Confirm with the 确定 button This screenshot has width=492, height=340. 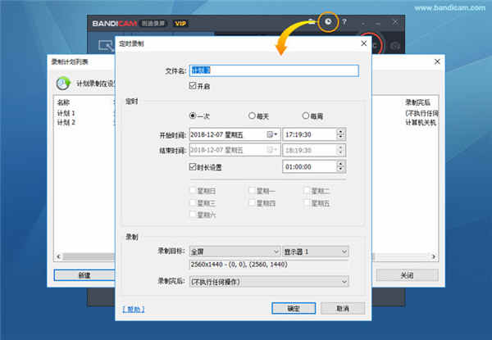coord(294,308)
